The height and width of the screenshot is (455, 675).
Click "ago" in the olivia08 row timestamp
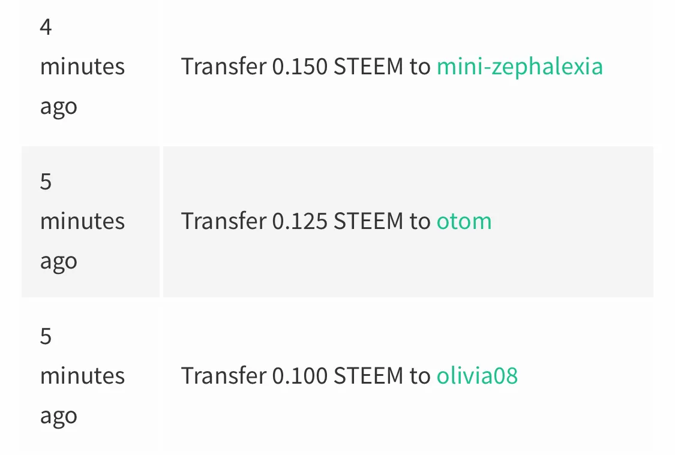[x=59, y=416]
